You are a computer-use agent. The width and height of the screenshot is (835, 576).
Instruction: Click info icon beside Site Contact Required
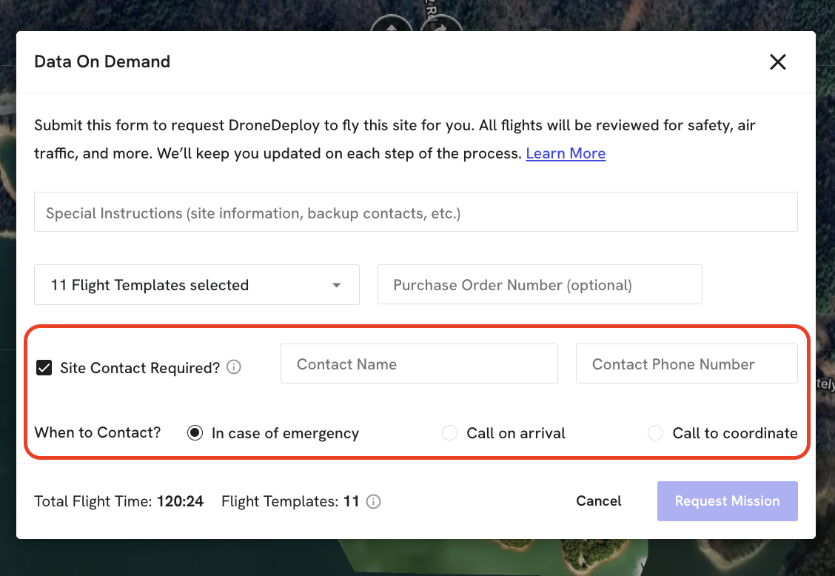[x=234, y=367]
